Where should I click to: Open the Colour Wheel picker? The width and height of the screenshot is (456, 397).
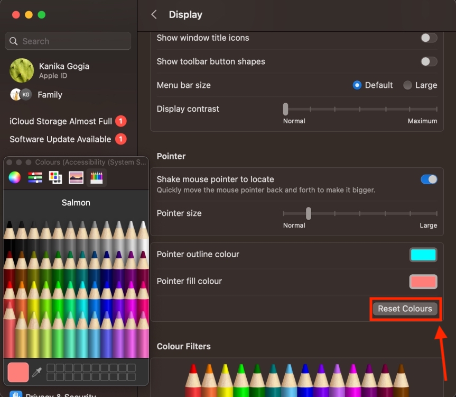point(13,177)
